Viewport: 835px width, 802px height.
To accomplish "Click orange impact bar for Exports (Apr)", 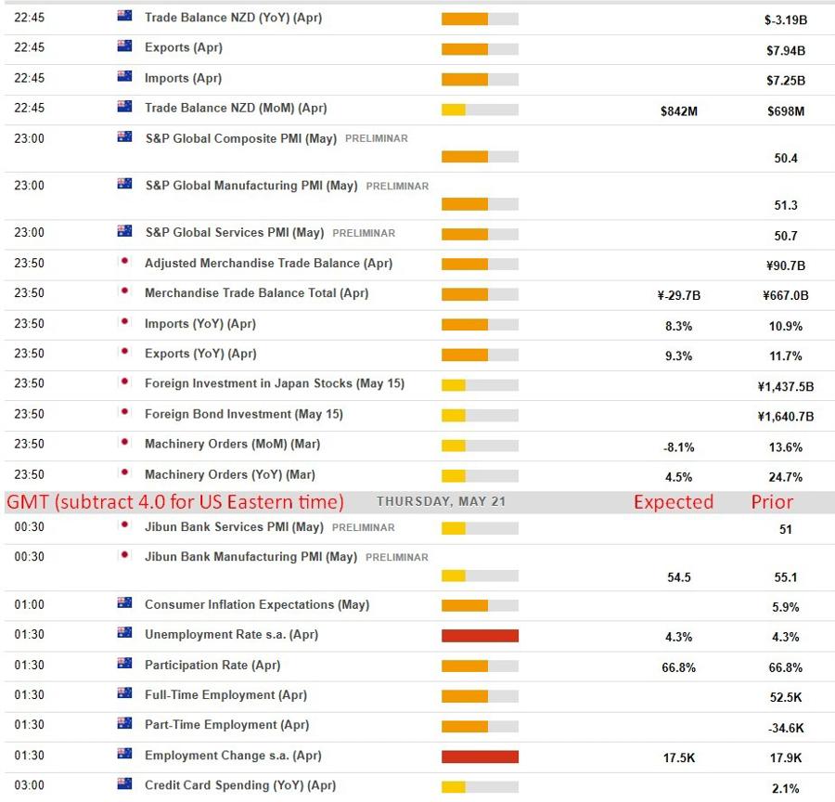I will [480, 49].
